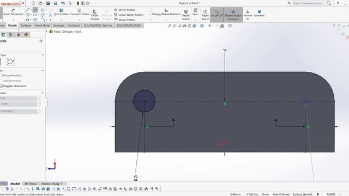The height and width of the screenshot is (196, 349).
Task: Click the Rebuild traffic light icon
Action: click(x=78, y=3)
